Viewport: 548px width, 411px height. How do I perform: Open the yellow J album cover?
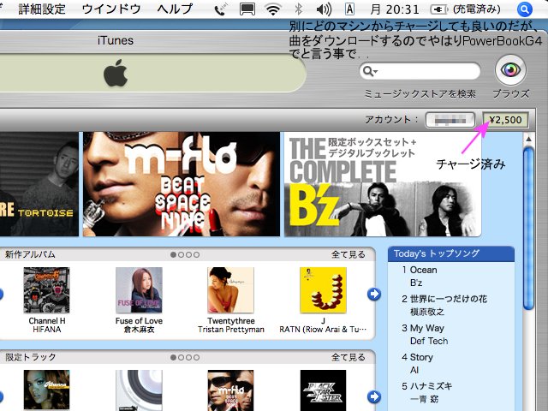324,290
